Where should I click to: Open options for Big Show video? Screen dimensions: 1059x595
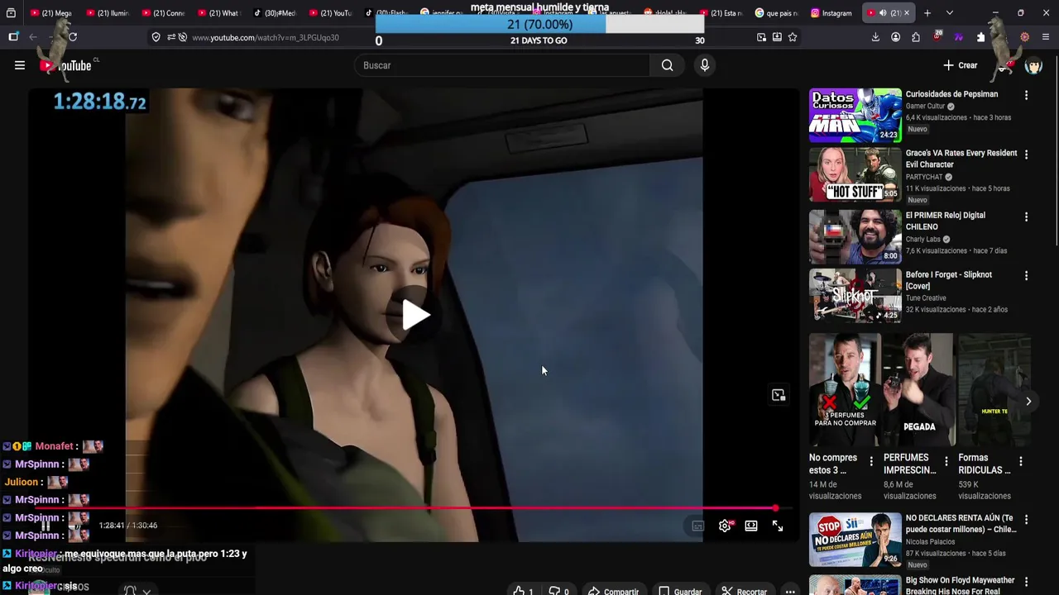pyautogui.click(x=1026, y=582)
